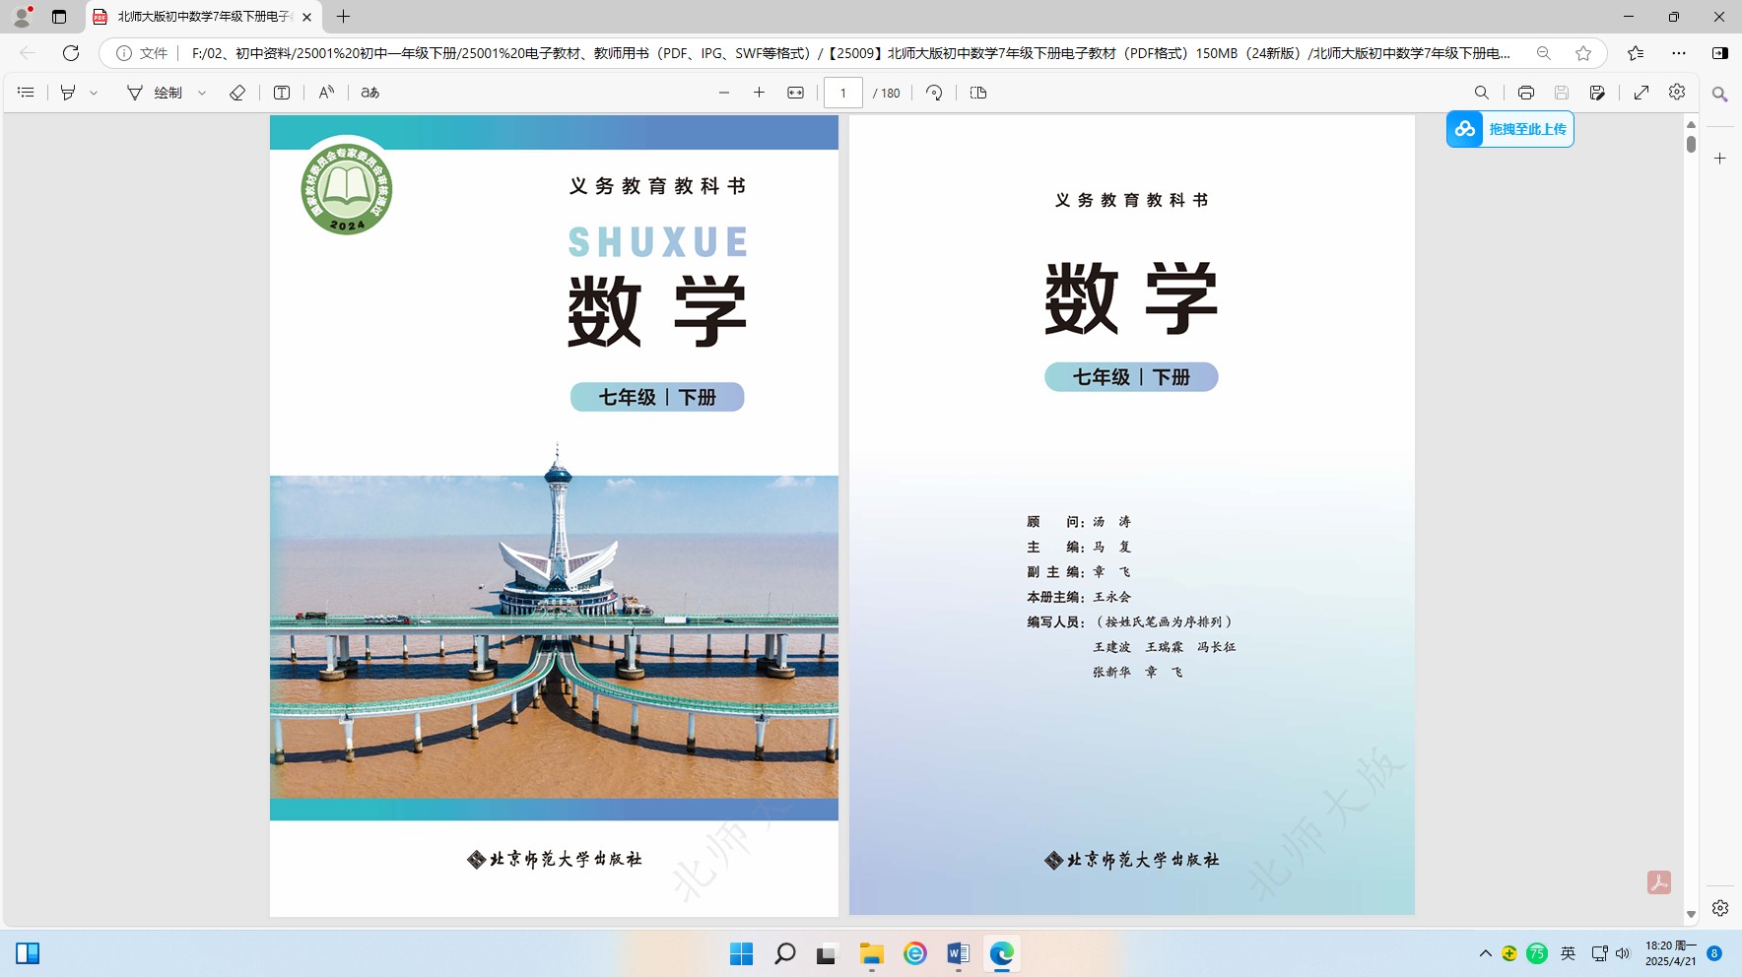Screen dimensions: 1742x977
Task: Open the browser's three-dot more menu
Action: [1679, 53]
